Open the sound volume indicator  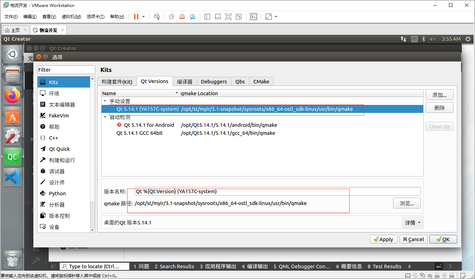433,39
